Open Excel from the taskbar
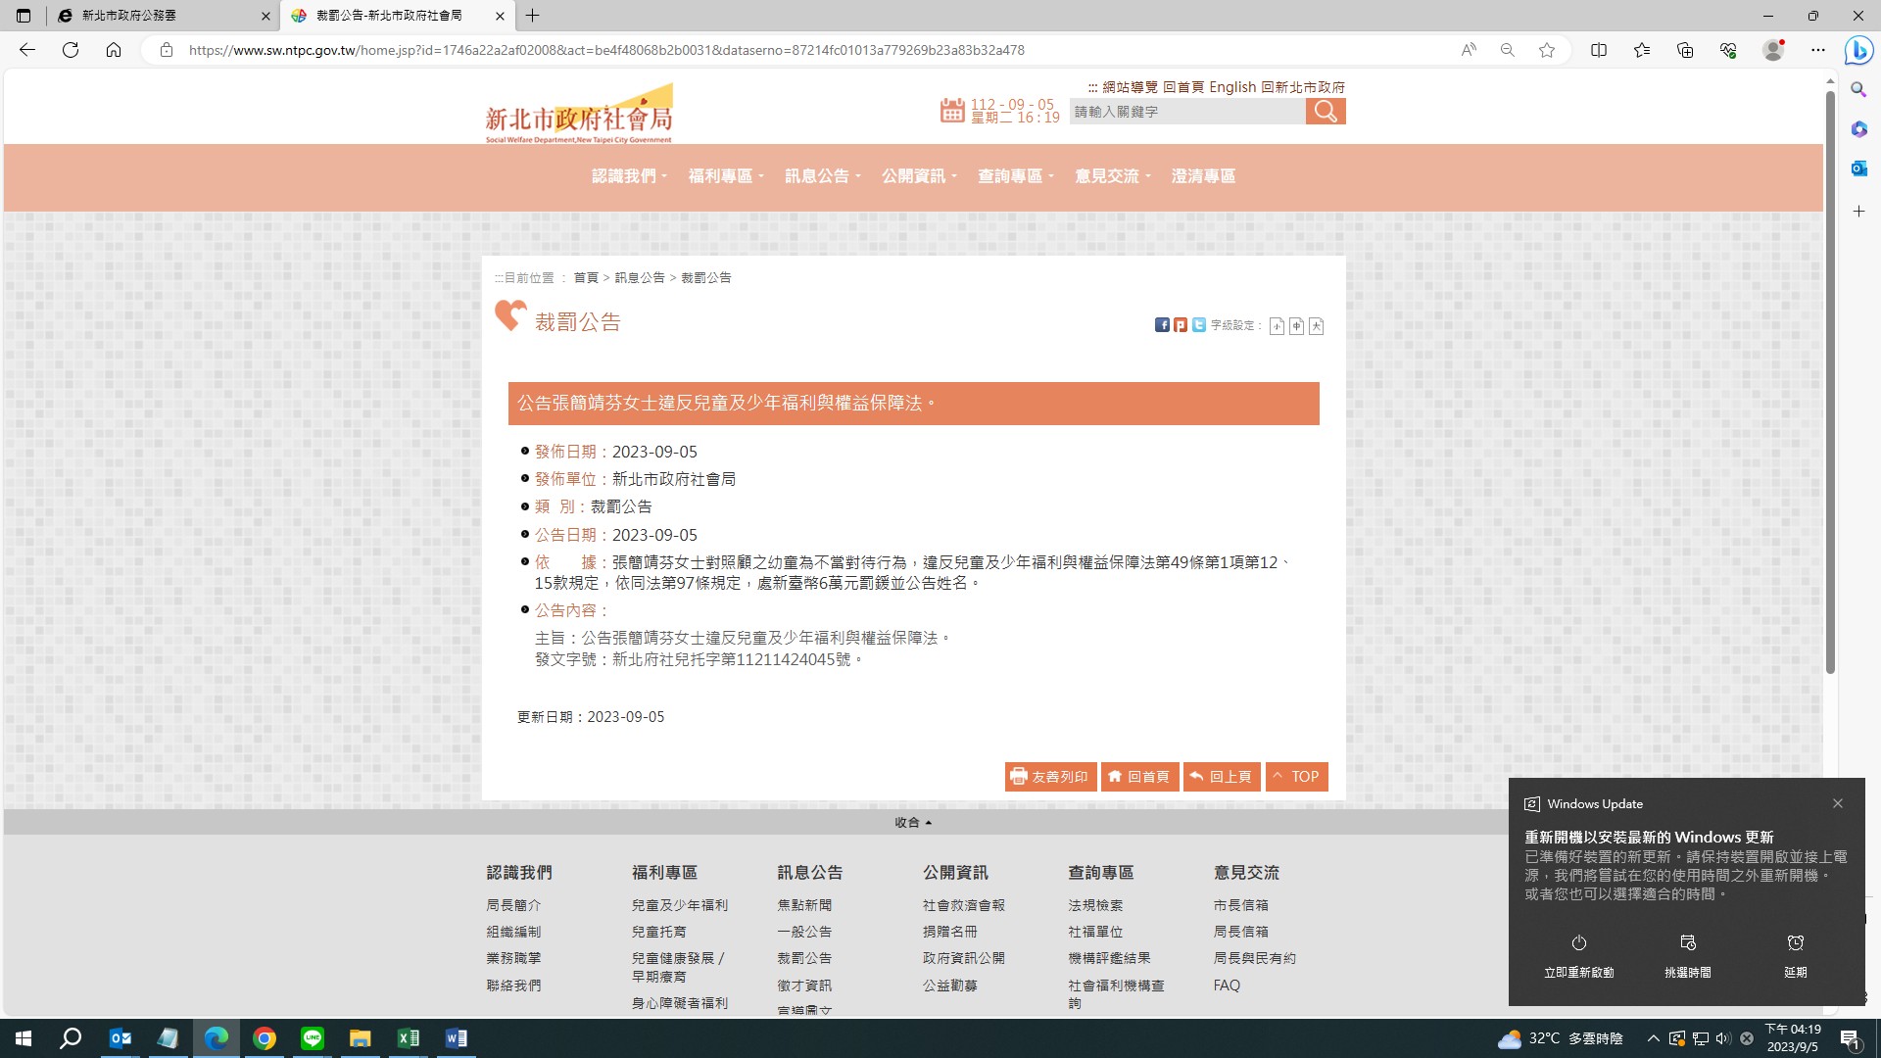Viewport: 1881px width, 1058px height. [x=409, y=1038]
